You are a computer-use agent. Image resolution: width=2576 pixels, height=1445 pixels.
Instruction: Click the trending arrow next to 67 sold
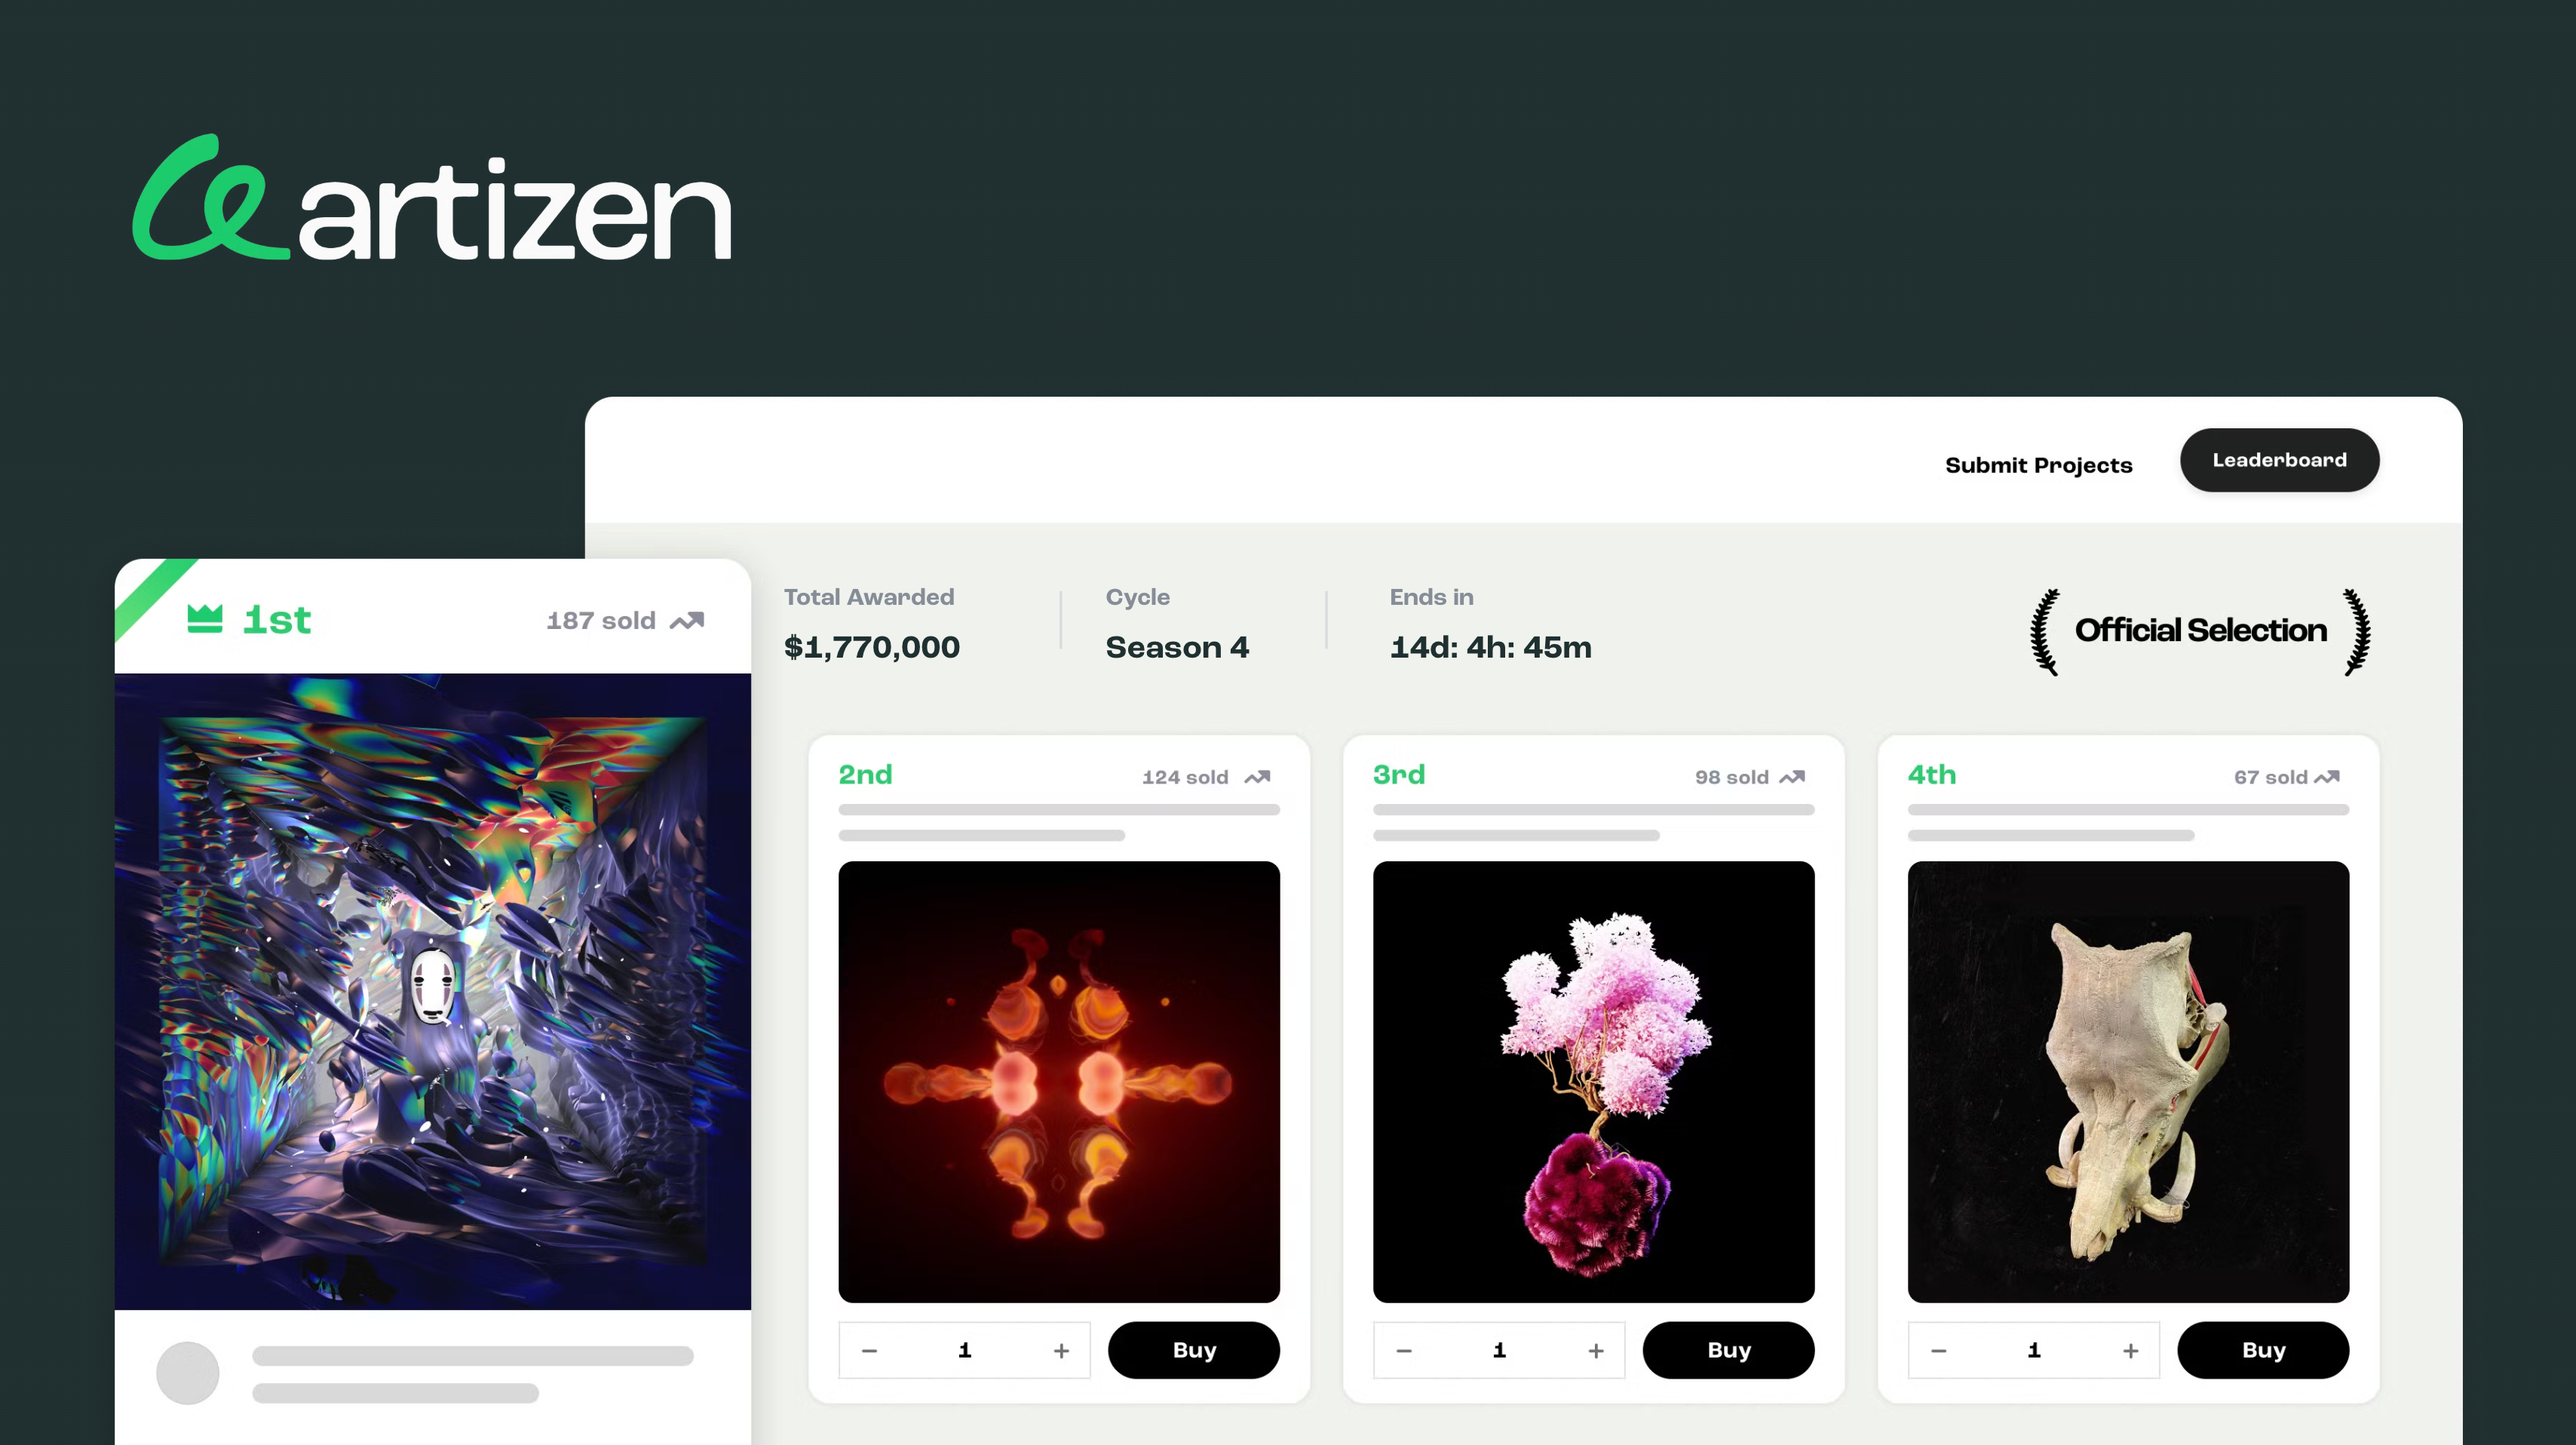2327,777
